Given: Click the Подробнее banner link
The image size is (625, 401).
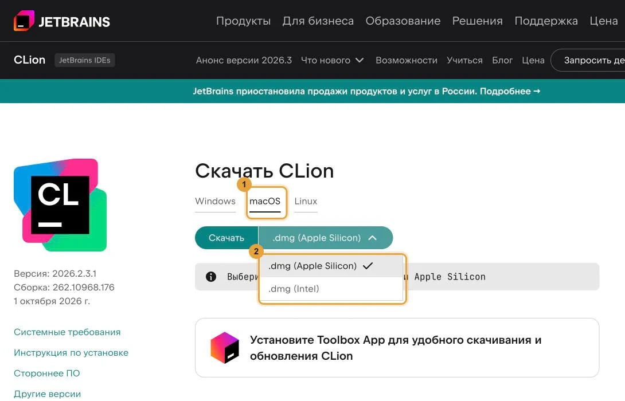Looking at the screenshot, I should tap(510, 91).
